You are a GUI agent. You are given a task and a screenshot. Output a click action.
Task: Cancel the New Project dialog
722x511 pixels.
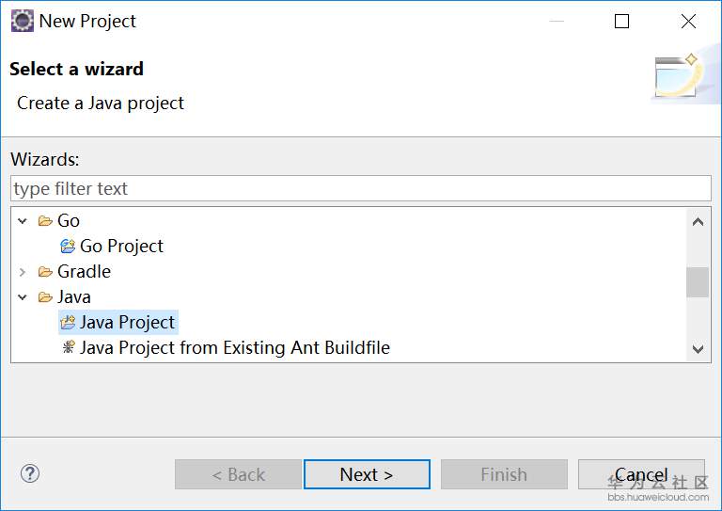tap(641, 474)
